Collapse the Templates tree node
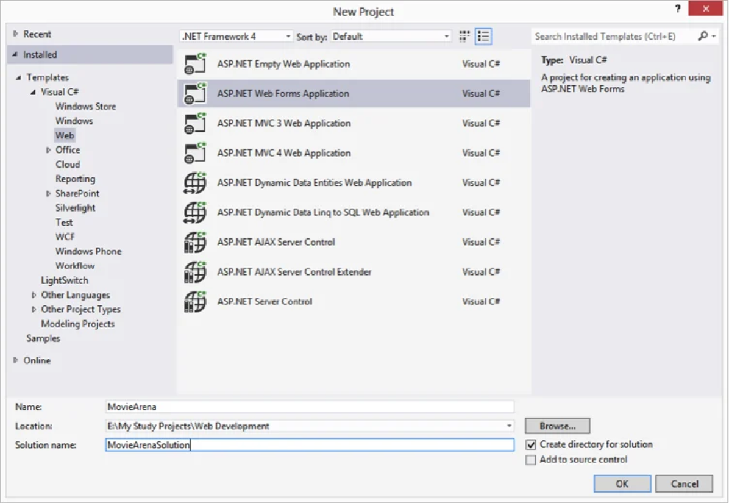Image resolution: width=729 pixels, height=503 pixels. pyautogui.click(x=19, y=77)
